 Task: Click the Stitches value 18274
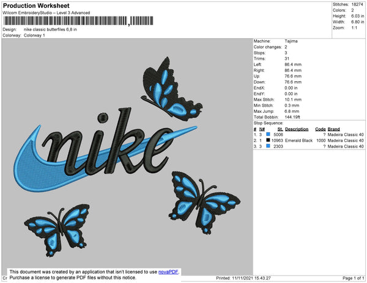pos(357,4)
